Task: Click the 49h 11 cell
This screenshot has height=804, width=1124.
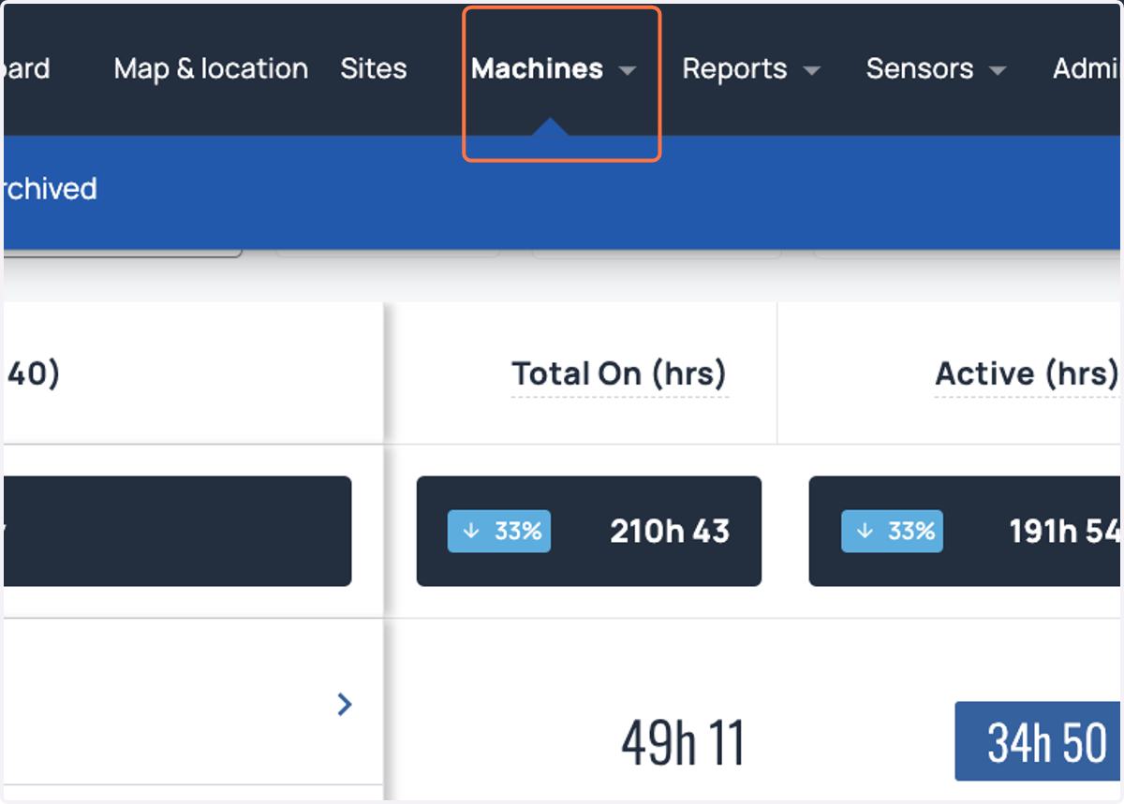Action: pyautogui.click(x=682, y=743)
